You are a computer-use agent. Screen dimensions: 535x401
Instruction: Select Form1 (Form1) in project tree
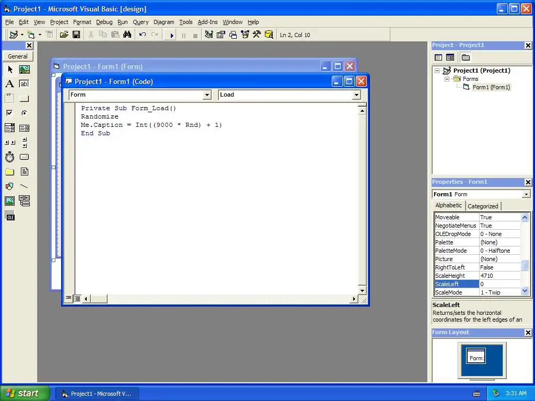pos(491,87)
